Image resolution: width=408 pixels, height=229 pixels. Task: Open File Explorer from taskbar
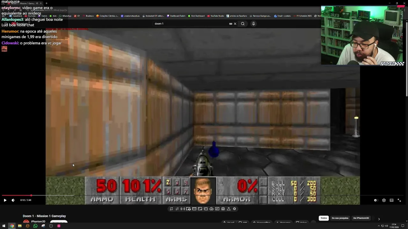click(x=20, y=226)
